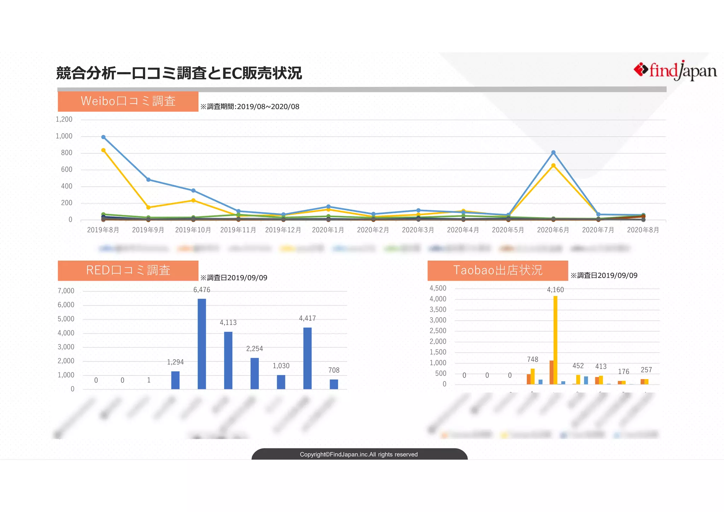Click the Taobao data label 452
Screen dimensions: 724x512
pyautogui.click(x=578, y=366)
